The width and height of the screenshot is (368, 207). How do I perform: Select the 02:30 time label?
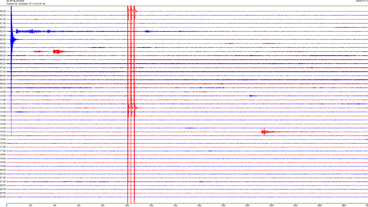tap(3, 31)
